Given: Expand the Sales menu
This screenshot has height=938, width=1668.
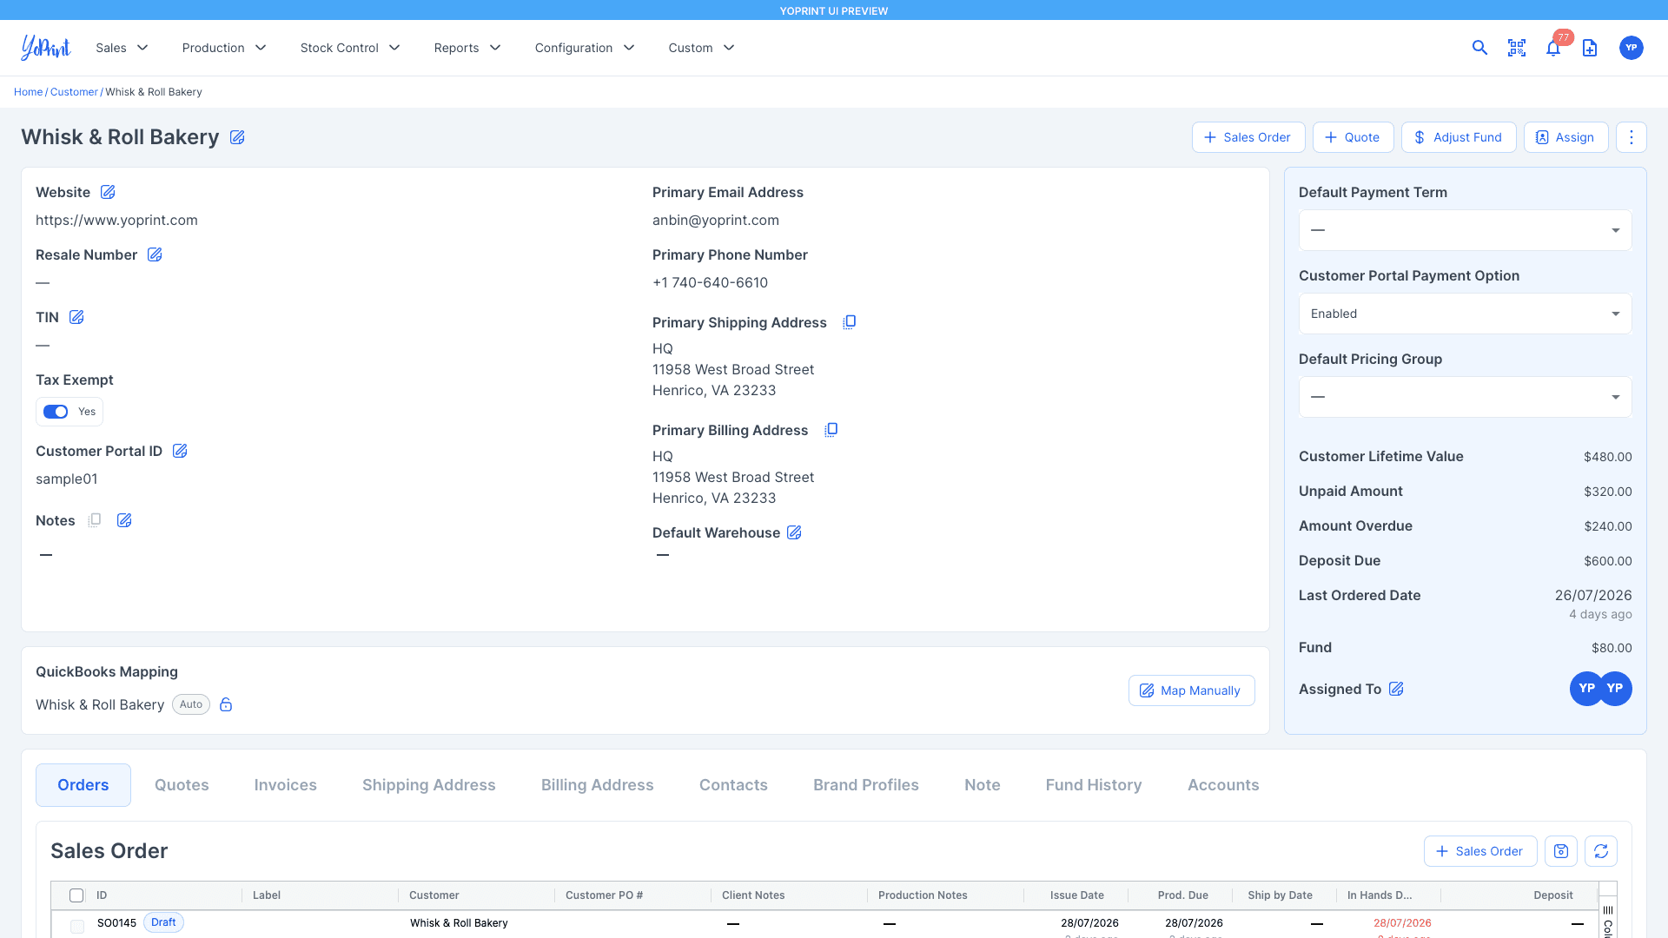Looking at the screenshot, I should click(x=122, y=48).
